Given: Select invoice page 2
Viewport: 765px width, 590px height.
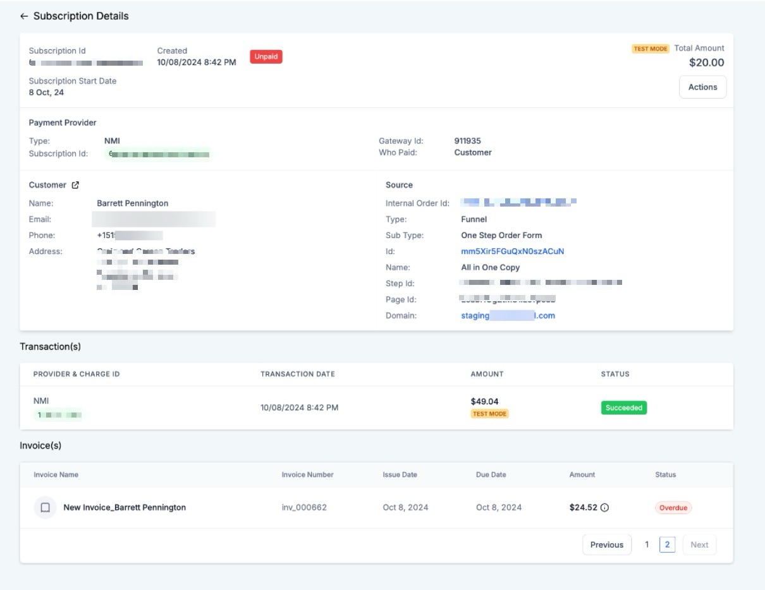Looking at the screenshot, I should click(x=667, y=545).
